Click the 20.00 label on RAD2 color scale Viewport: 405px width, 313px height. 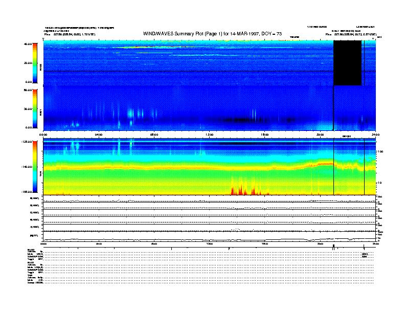pyautogui.click(x=28, y=63)
